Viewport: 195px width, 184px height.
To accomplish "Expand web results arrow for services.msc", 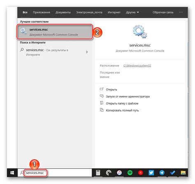I will (x=87, y=52).
